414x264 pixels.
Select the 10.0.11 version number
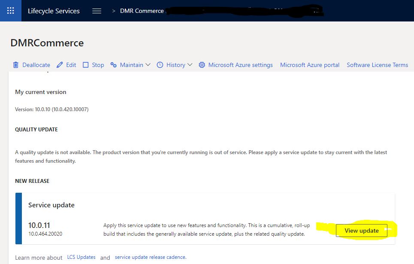pyautogui.click(x=39, y=225)
